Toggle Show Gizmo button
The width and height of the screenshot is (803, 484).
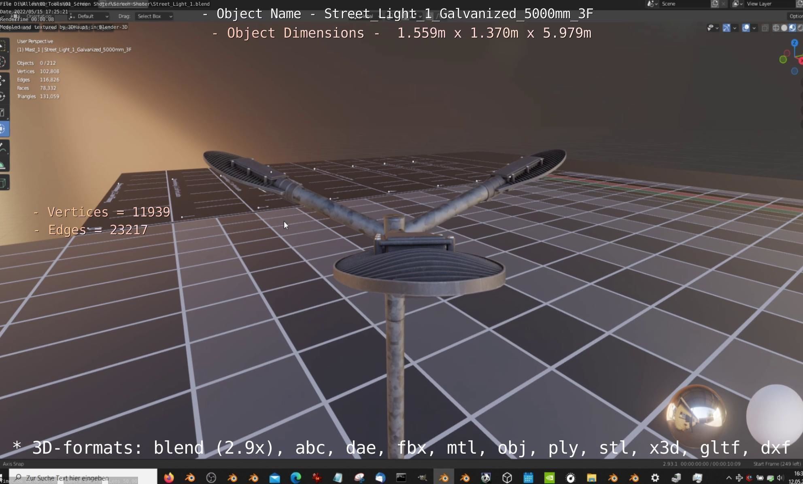tap(727, 28)
